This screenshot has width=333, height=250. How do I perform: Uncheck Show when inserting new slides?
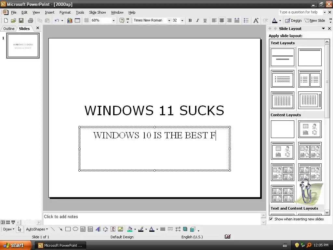pos(271,219)
